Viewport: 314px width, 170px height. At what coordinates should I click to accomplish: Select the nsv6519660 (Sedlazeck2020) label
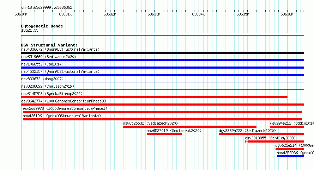[x=49, y=57]
